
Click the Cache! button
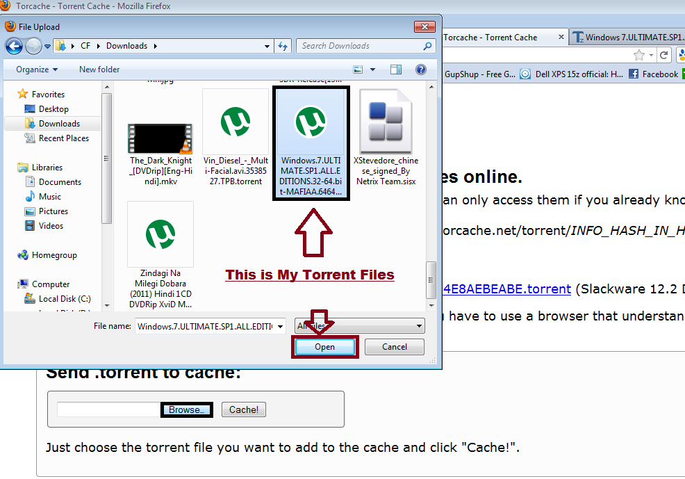tap(243, 410)
